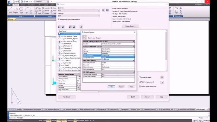Collapse 3D DWF options section
This screenshot has height=122, width=217.
click(x=133, y=72)
